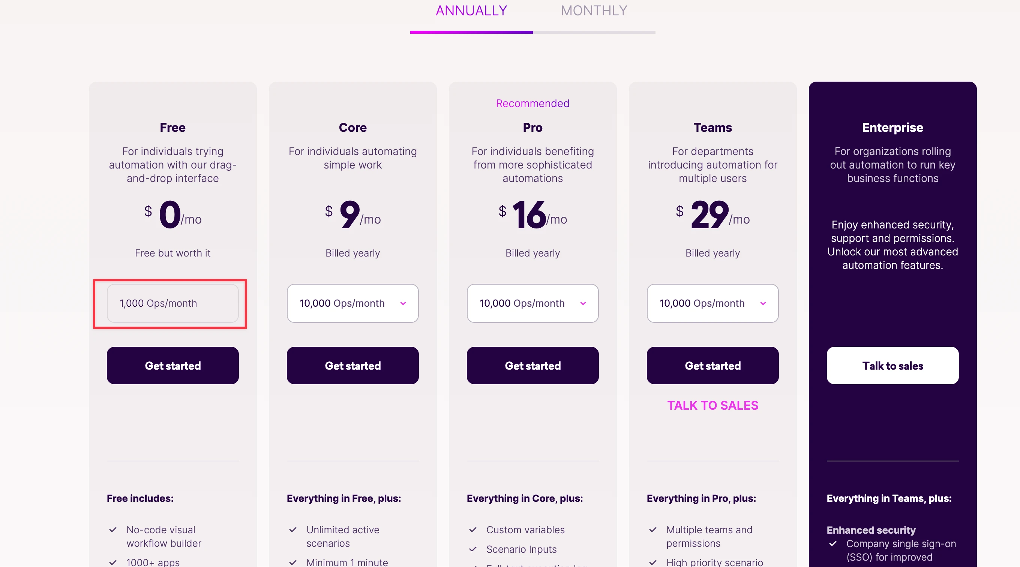
Task: Click the chevron arrow in Teams ops dropdown
Action: (x=763, y=303)
